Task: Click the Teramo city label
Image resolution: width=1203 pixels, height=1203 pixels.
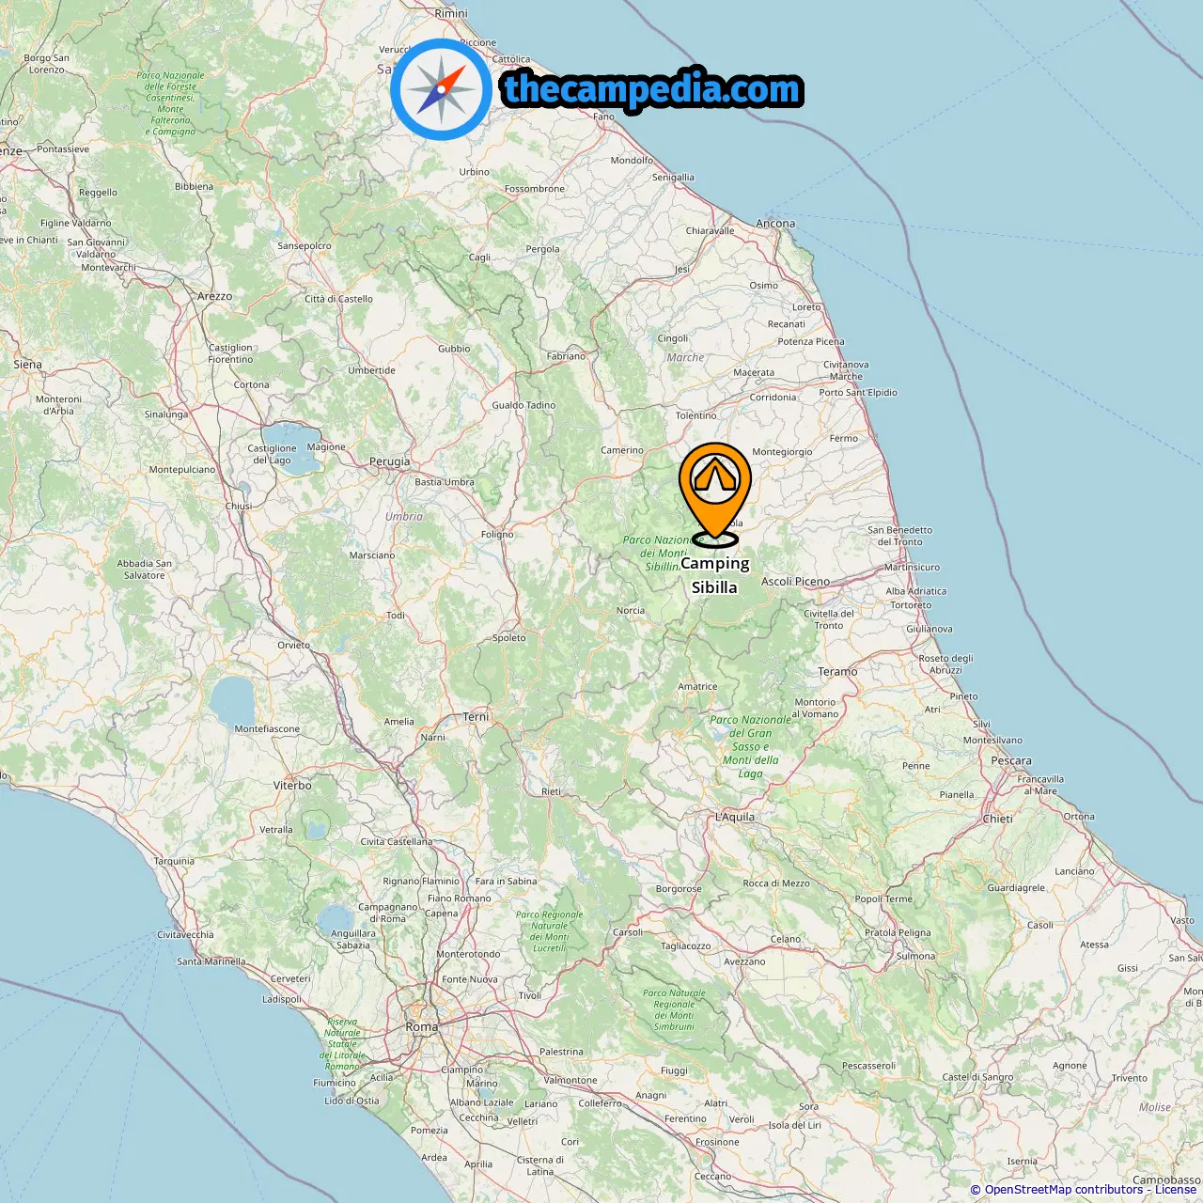Action: 837,672
